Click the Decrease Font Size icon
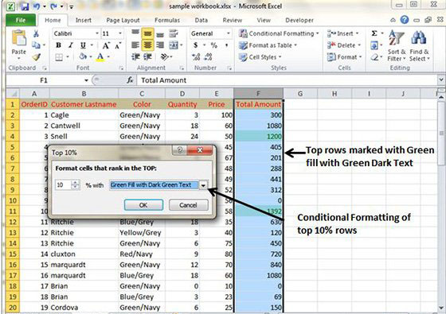The height and width of the screenshot is (314, 446). click(x=118, y=45)
